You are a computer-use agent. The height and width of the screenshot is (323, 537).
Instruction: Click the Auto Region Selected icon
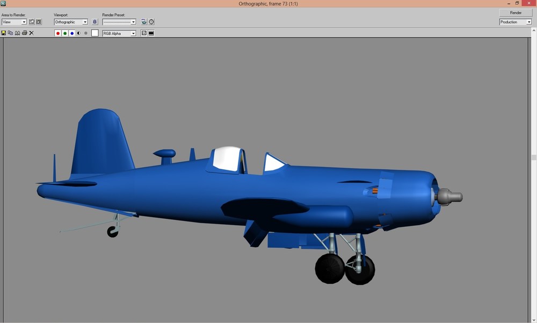coord(39,21)
